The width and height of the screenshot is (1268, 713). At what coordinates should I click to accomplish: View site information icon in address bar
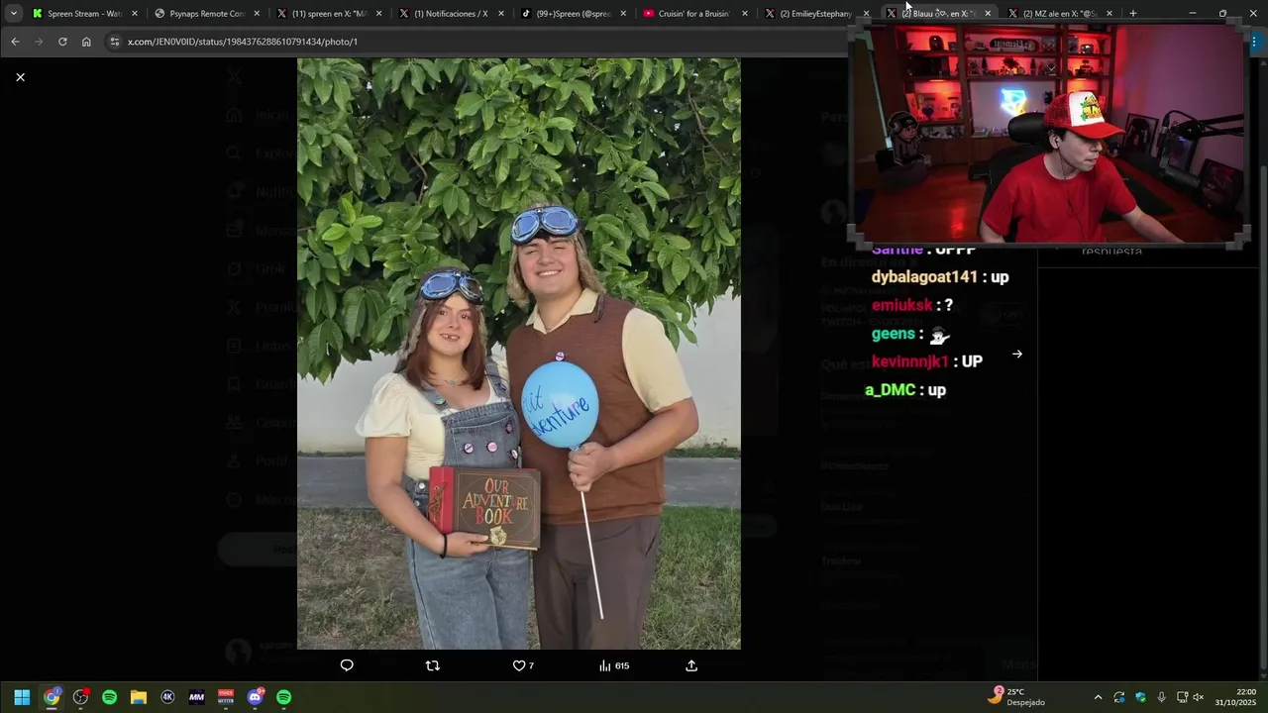coord(115,42)
